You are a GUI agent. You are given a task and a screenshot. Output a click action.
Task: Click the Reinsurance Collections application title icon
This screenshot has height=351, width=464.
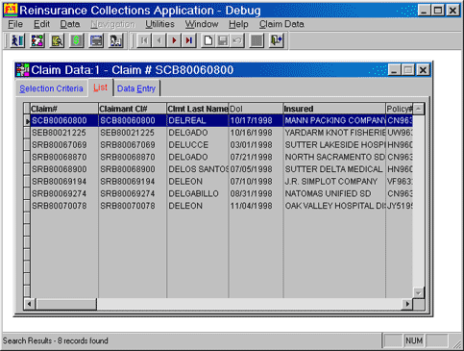point(11,10)
